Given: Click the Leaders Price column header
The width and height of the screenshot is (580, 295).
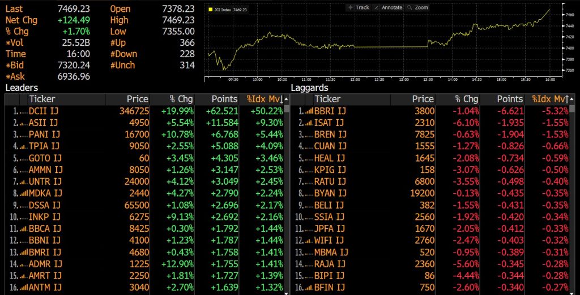Looking at the screenshot, I should [127, 99].
